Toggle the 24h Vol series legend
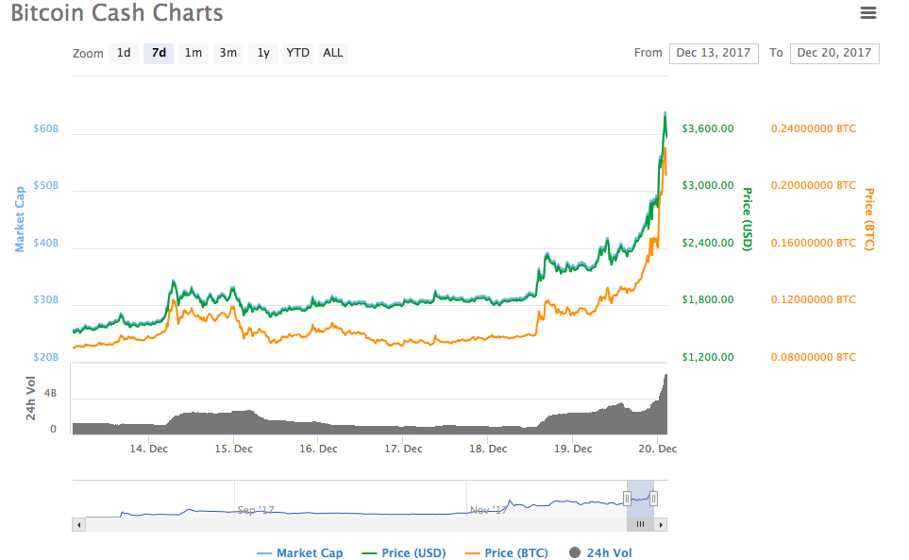 pos(600,553)
